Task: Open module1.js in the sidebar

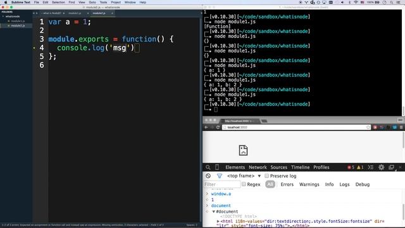Action: coord(18,21)
